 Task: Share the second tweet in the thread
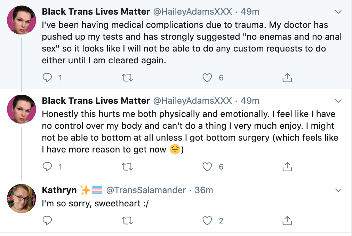tap(287, 167)
